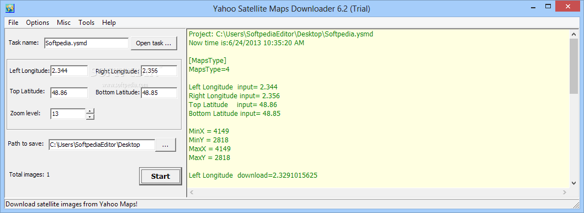Browse for save path with ellipsis button

coord(166,145)
